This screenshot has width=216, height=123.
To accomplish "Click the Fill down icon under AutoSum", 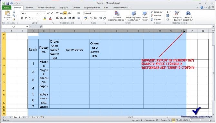I will tap(168, 15).
